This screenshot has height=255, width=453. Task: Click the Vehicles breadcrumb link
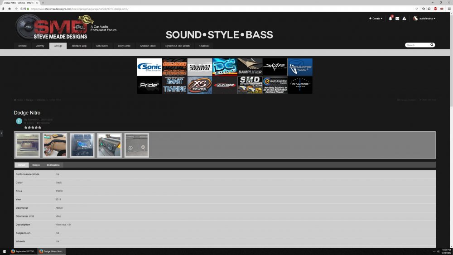click(x=41, y=100)
